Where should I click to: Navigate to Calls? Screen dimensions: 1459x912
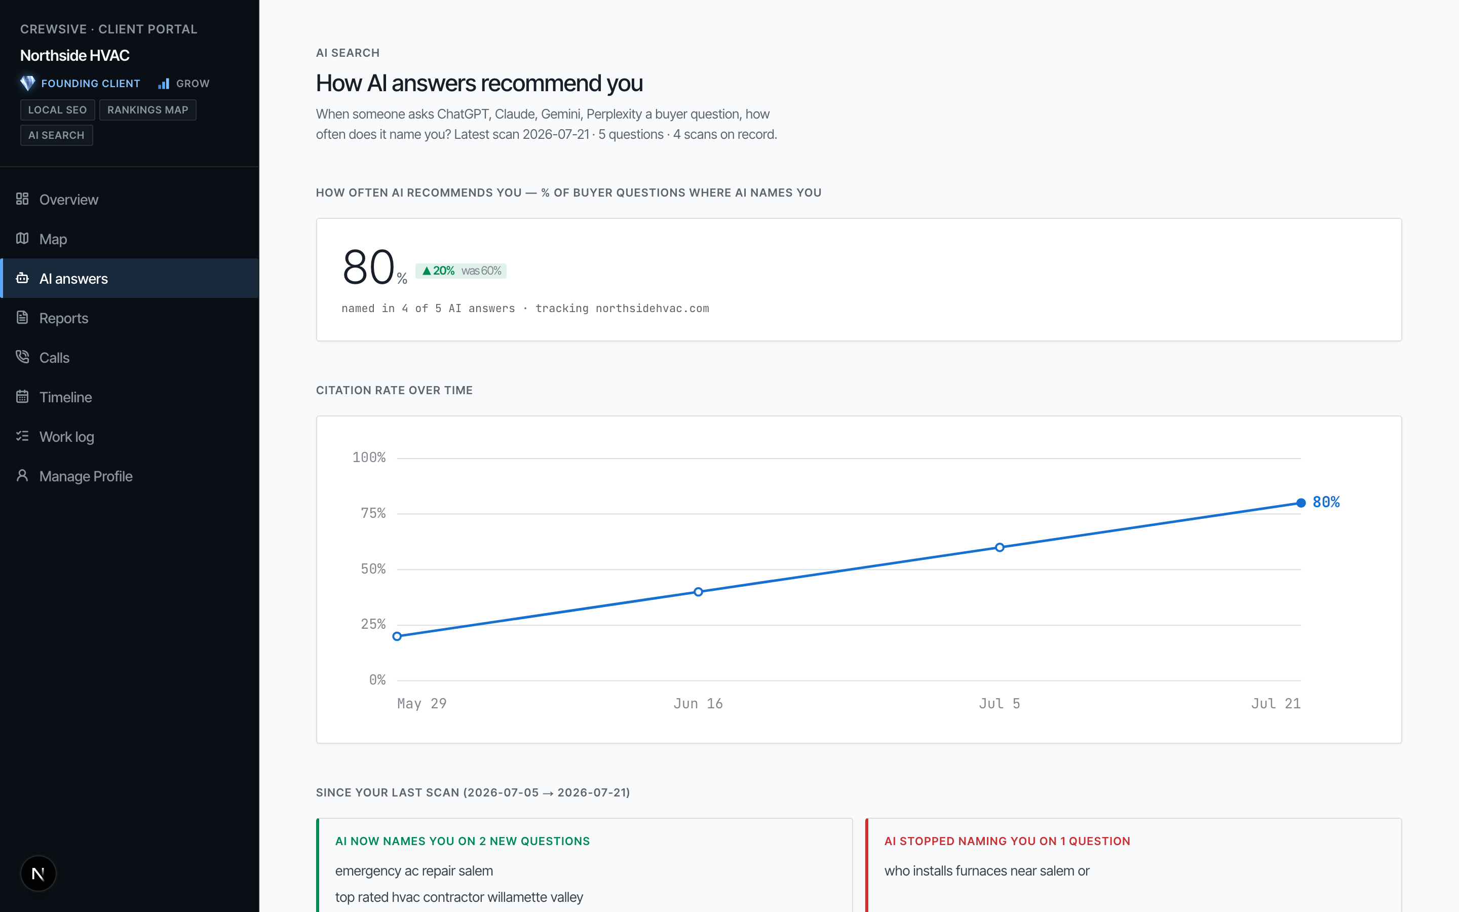click(x=130, y=357)
